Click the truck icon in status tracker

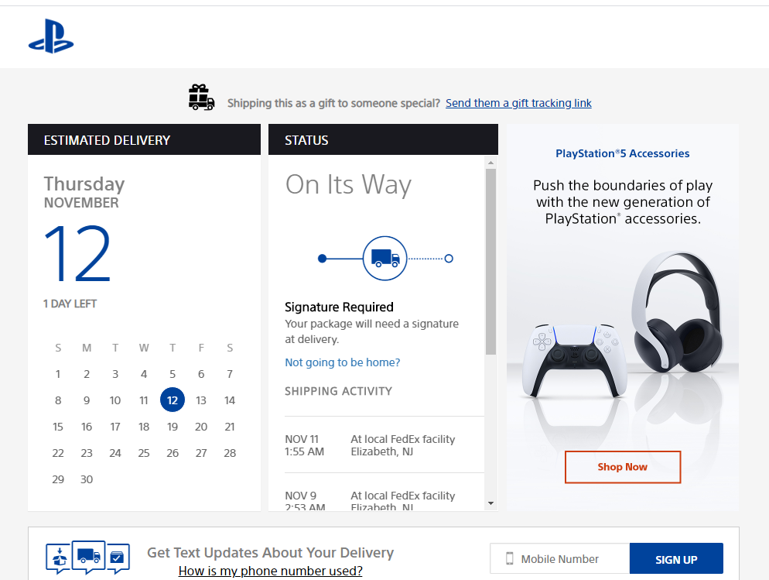pos(384,258)
